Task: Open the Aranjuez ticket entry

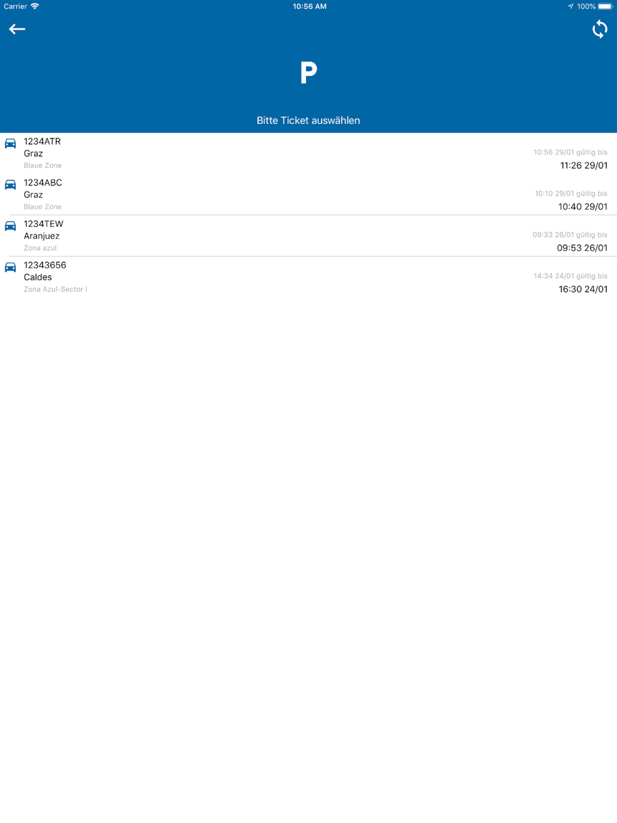Action: (308, 236)
